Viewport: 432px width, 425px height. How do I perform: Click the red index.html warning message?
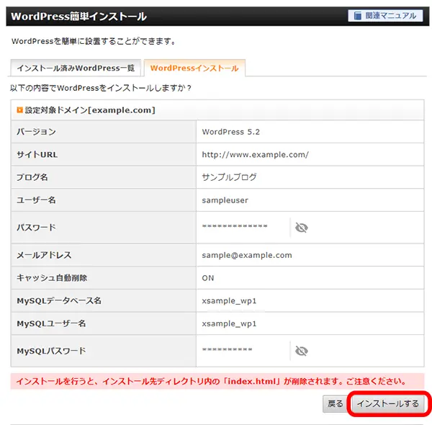[216, 381]
